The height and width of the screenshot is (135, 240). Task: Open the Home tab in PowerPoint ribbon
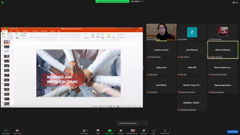tap(4, 31)
